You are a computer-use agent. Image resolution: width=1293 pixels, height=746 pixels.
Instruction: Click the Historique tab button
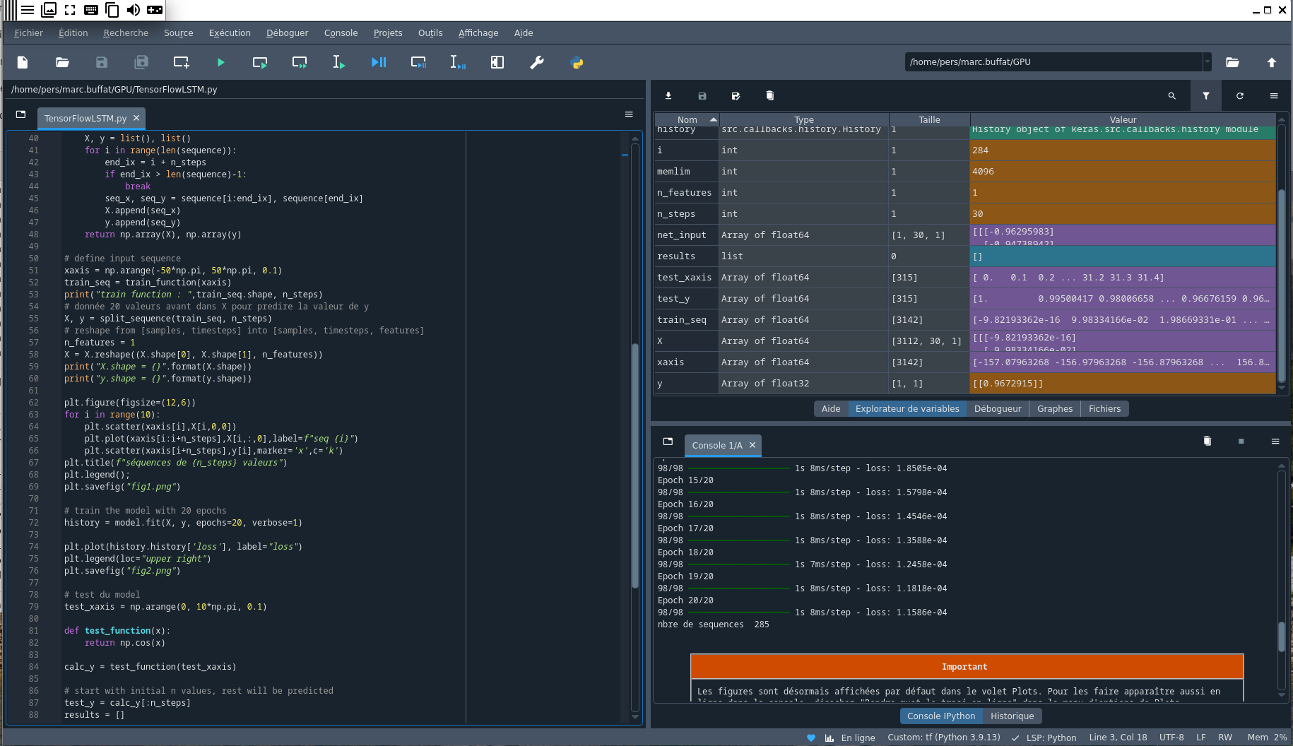coord(1012,716)
